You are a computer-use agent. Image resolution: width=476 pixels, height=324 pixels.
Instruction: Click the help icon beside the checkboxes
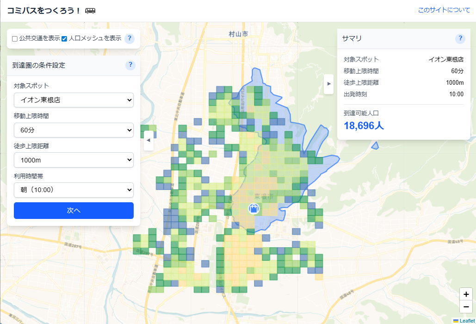click(x=130, y=38)
